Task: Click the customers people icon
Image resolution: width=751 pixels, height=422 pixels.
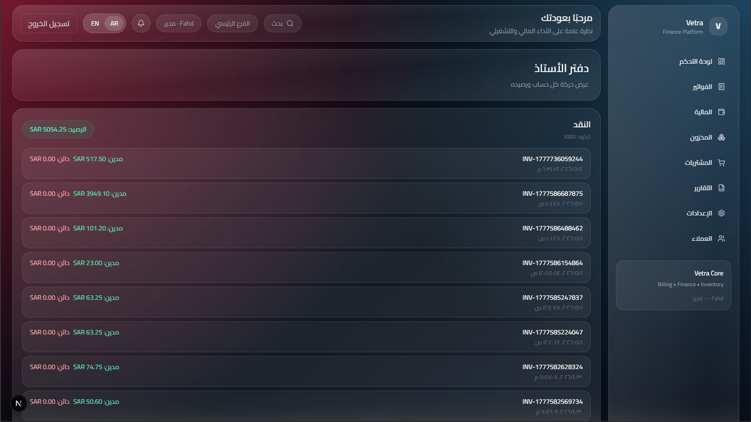Action: (721, 238)
